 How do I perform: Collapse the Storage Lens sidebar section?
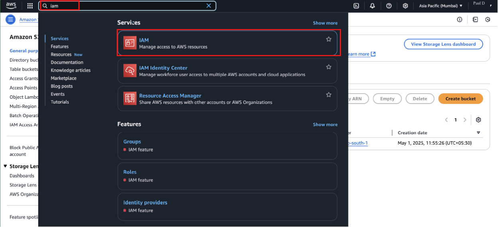coord(6,166)
